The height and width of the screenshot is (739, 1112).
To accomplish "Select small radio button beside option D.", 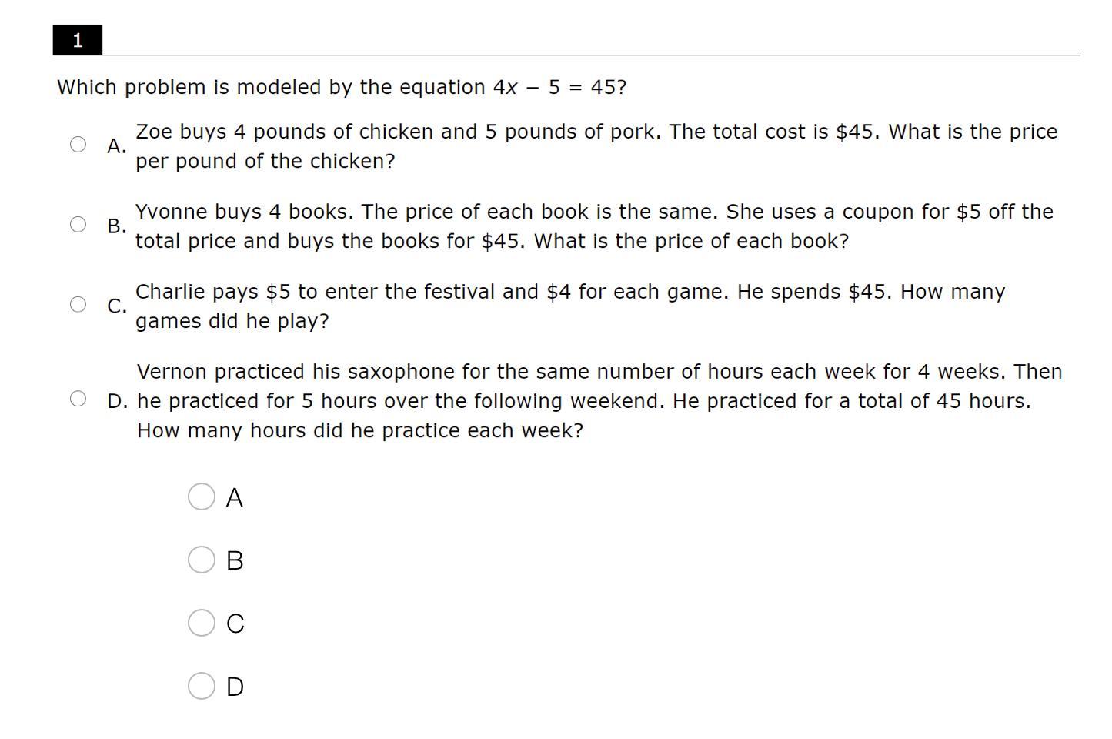I will 78,398.
